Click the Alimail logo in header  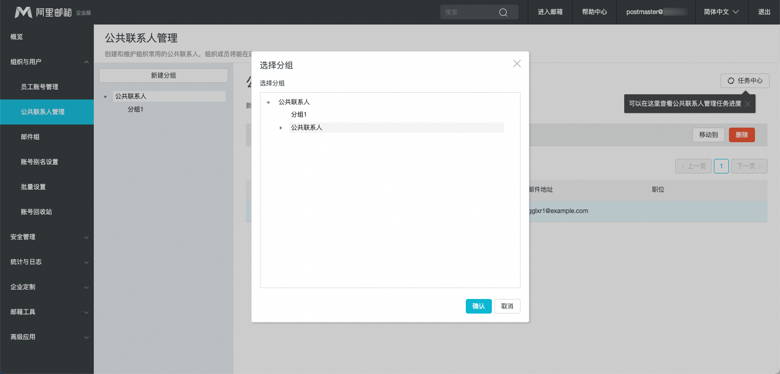(x=44, y=12)
